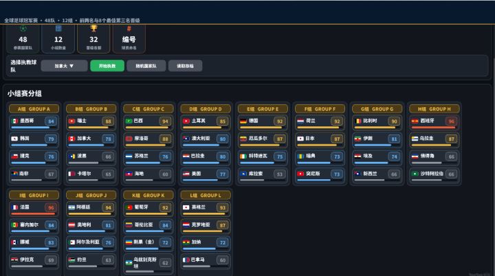Click the 土耳其 flag in Group D
This screenshot has height=276, width=495.
point(186,121)
